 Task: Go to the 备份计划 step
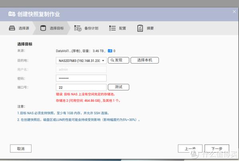86,28
